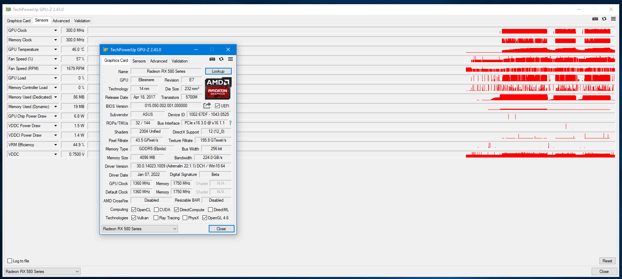Open GPU selector dropdown in Sensors window
Screen dimensions: 622x279
pos(42,271)
